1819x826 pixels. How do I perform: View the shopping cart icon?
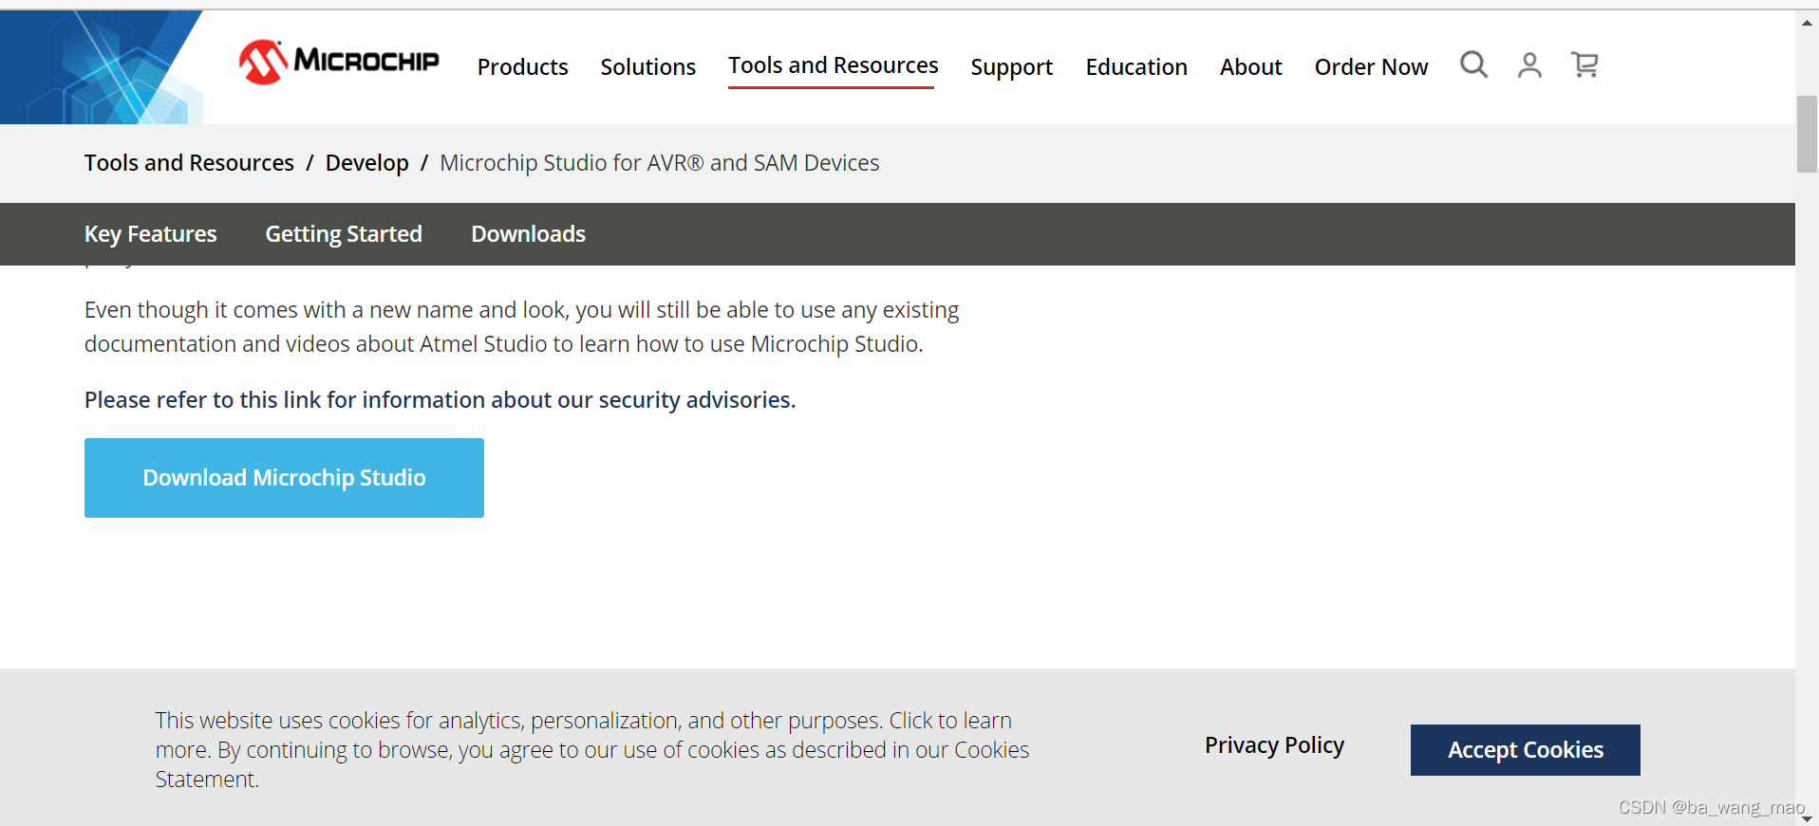click(x=1585, y=64)
